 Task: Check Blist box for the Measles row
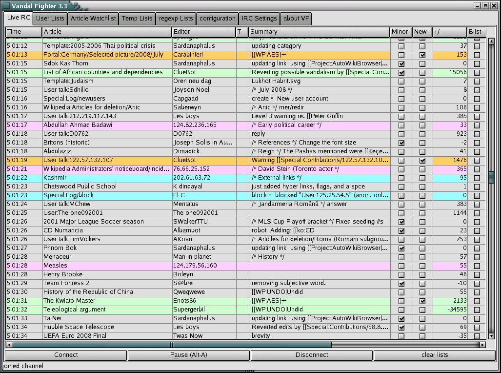coord(477,266)
